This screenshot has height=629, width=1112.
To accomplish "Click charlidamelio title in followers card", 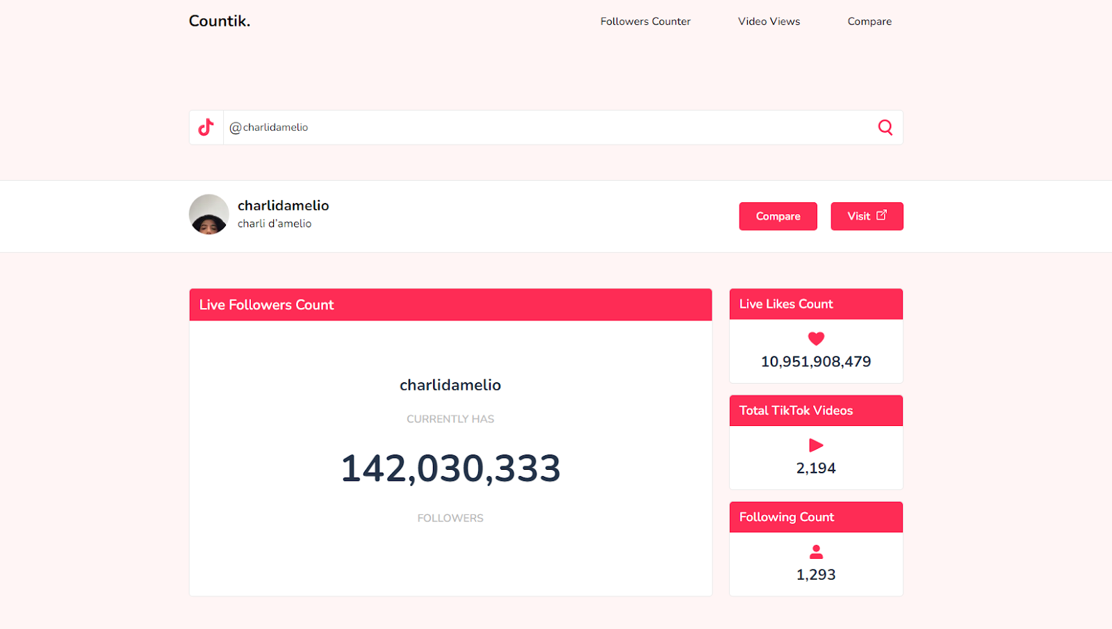I will (x=450, y=385).
